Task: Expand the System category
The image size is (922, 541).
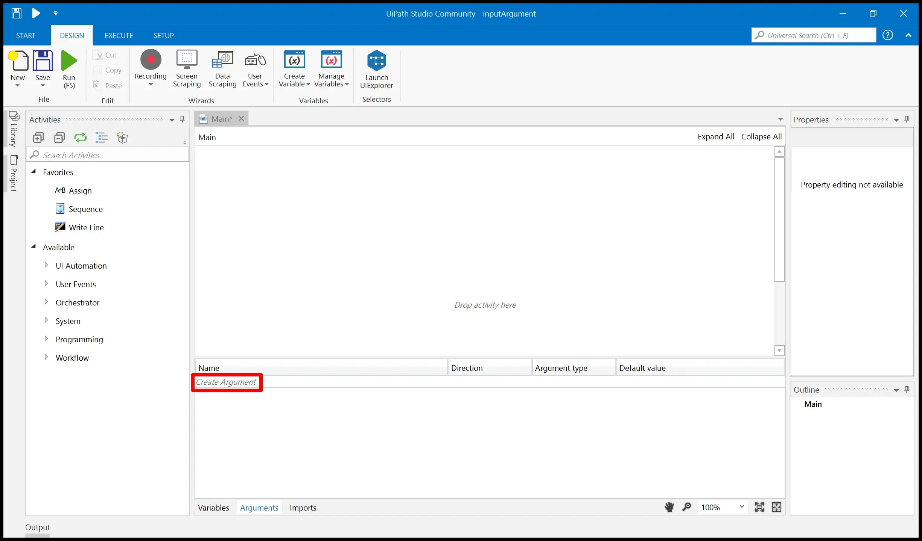Action: click(46, 320)
